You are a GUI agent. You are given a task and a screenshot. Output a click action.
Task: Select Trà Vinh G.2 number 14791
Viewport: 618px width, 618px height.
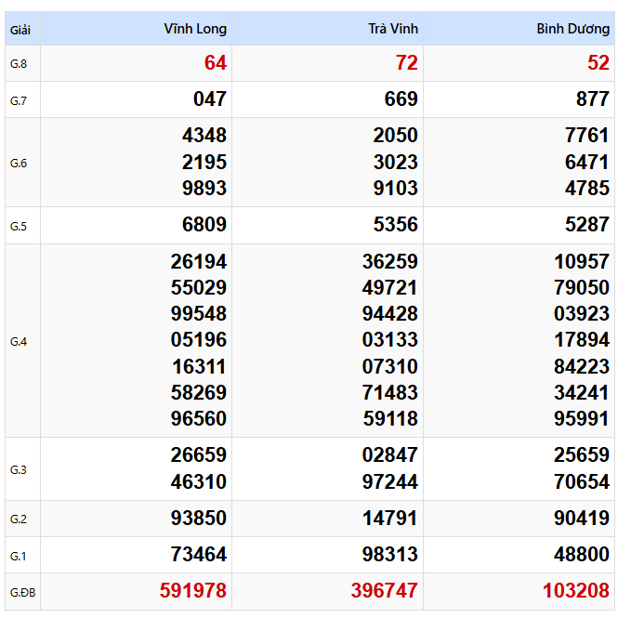pyautogui.click(x=389, y=518)
